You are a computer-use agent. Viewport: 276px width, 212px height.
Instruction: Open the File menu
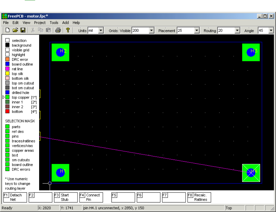pyautogui.click(x=6, y=23)
